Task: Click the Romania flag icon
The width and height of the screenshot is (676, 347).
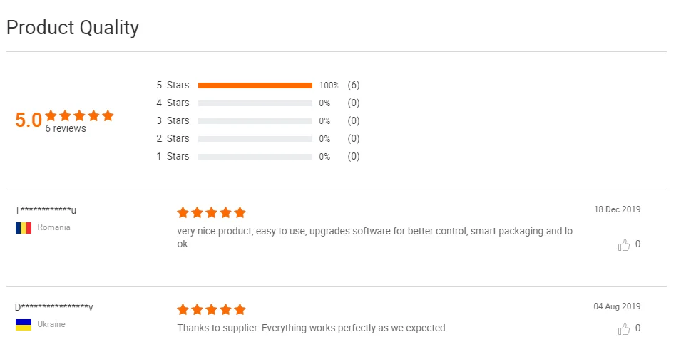Action: coord(23,228)
